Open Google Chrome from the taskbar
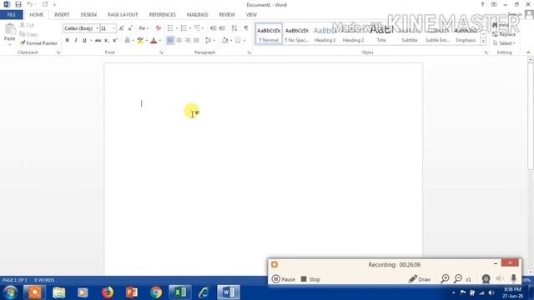This screenshot has height=300, width=534. tap(156, 292)
